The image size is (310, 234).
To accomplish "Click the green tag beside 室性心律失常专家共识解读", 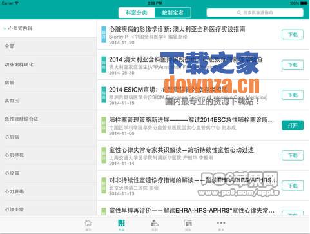I will 104,155.
